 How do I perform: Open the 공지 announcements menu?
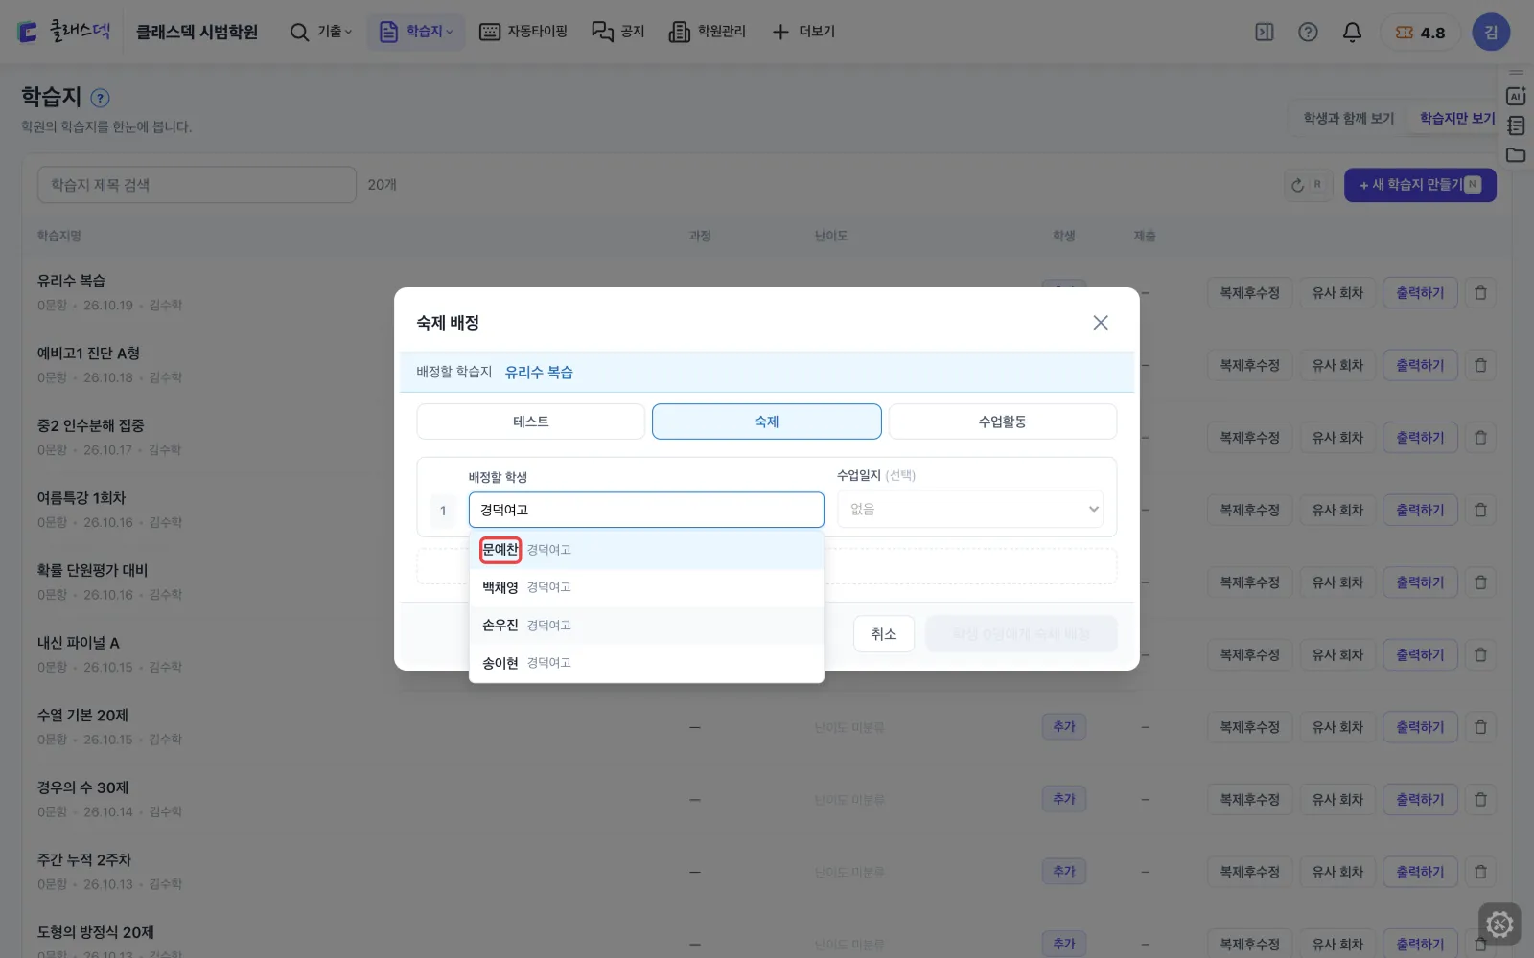coord(618,32)
